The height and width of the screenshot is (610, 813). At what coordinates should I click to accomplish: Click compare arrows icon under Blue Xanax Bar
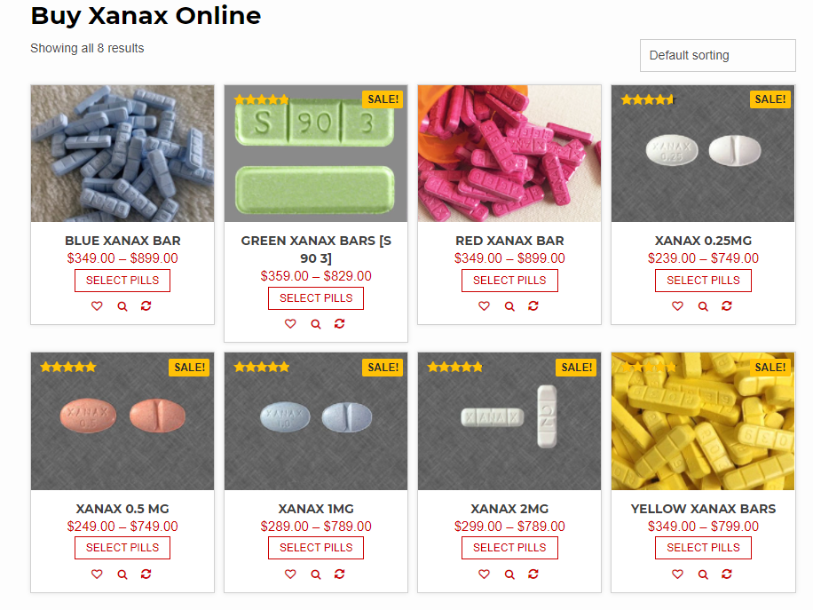click(146, 306)
